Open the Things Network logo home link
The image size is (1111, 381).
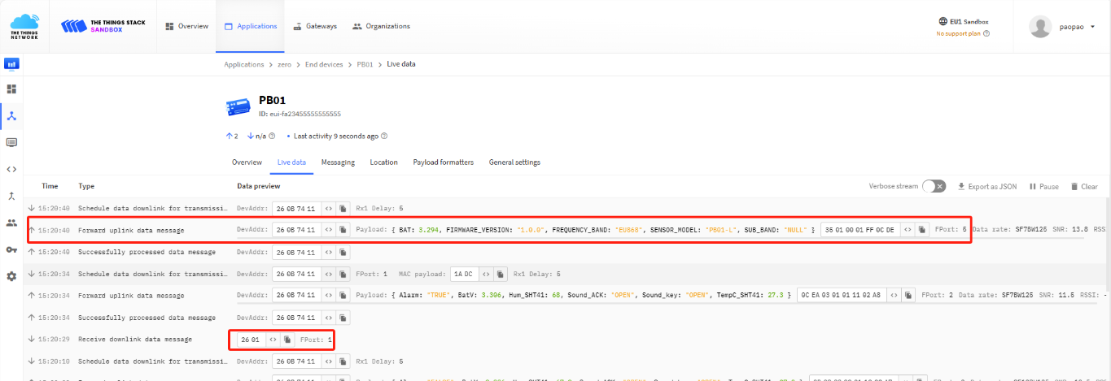[x=24, y=26]
